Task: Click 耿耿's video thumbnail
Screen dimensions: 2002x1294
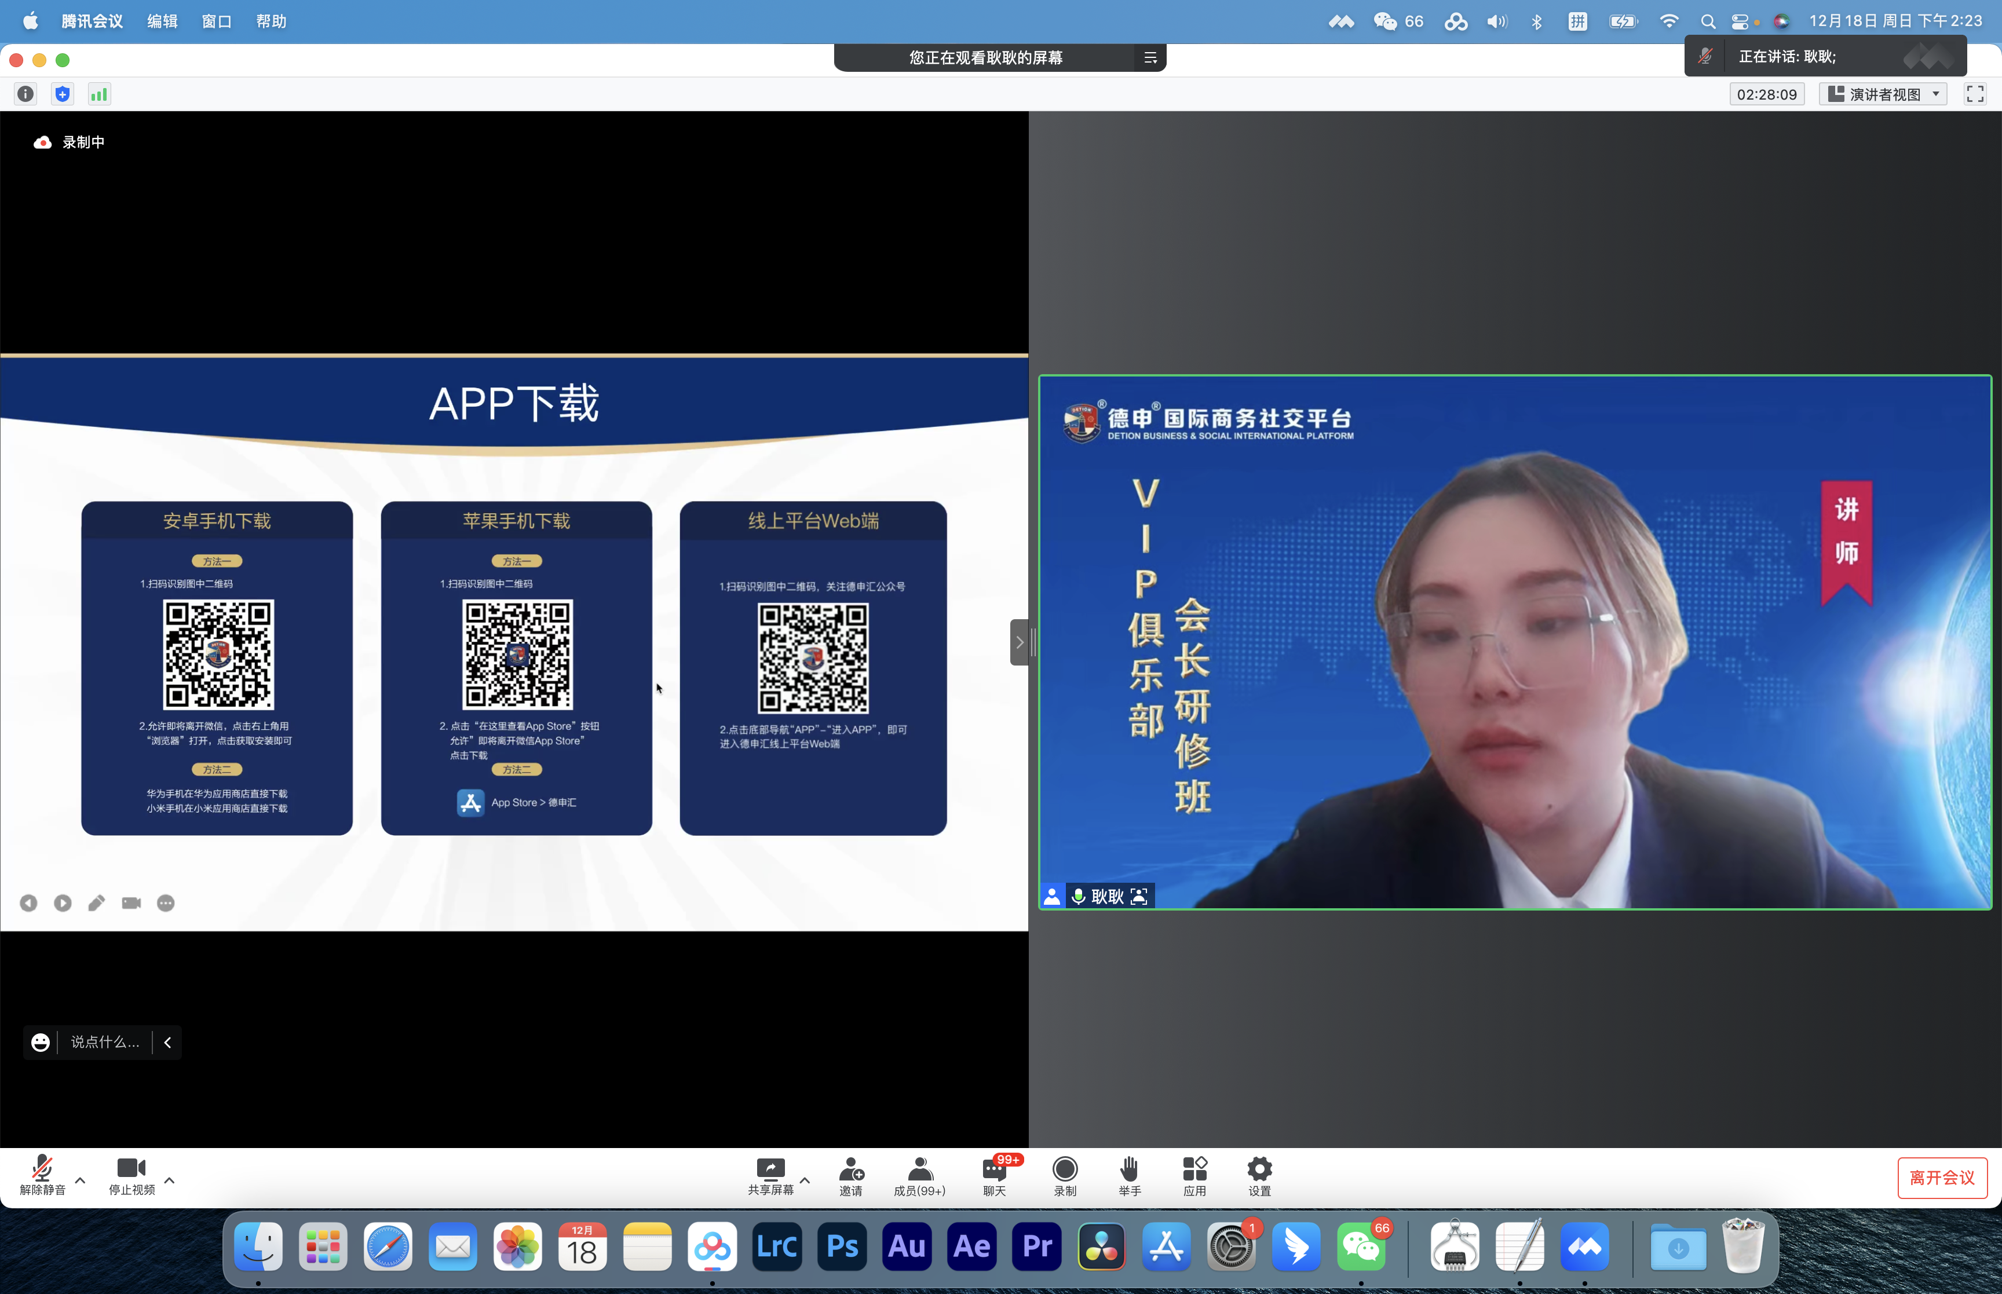Action: [x=1515, y=642]
